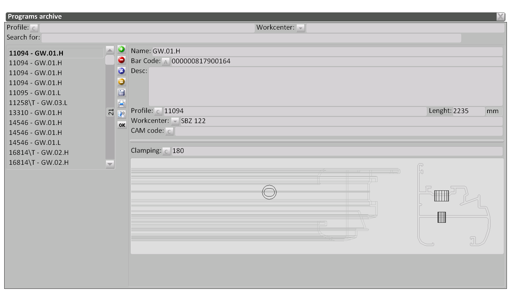Click the C button beside top Profile filter
The image size is (509, 300).
[x=34, y=28]
